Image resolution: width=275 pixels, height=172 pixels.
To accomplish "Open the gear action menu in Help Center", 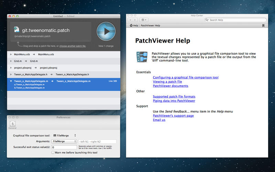I will 144,20.
